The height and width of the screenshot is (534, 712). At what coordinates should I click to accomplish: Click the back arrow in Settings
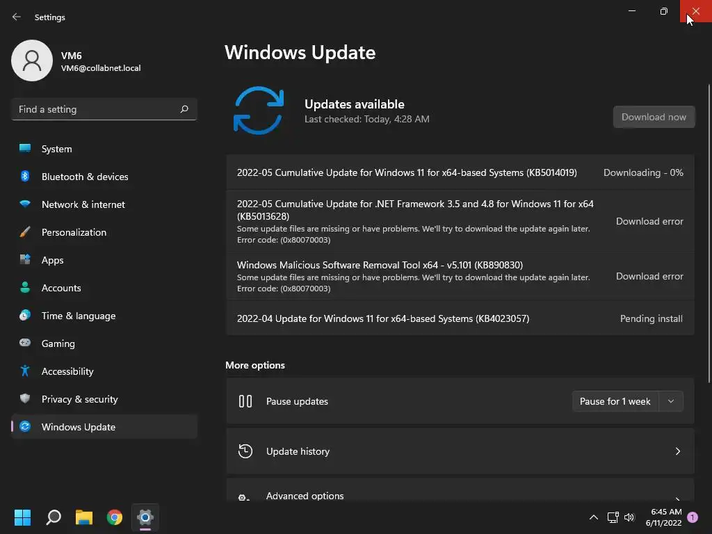(x=17, y=17)
